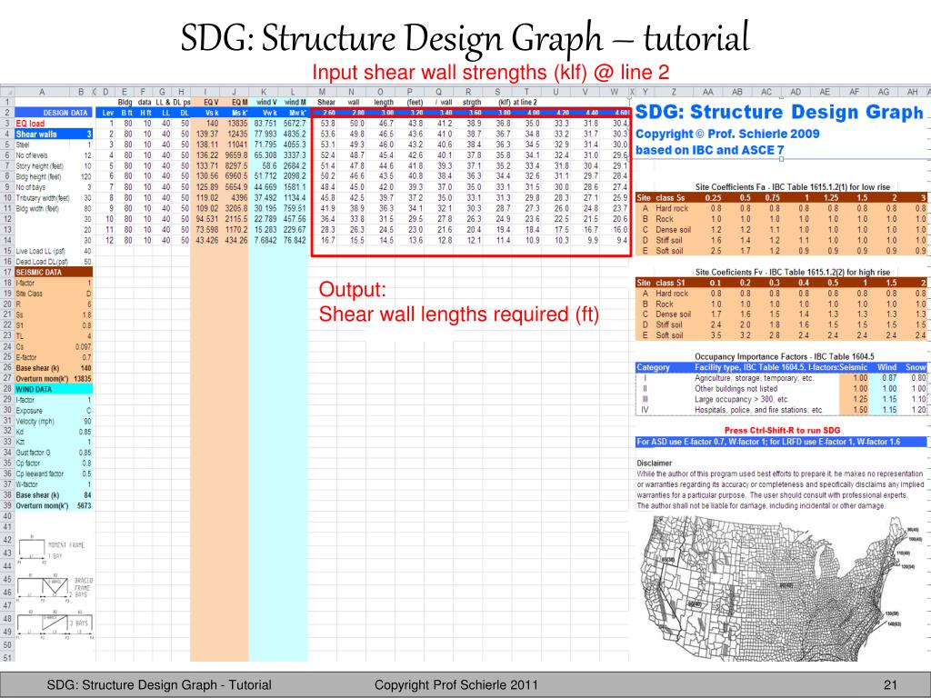Select the braced frame 2 bays diagram
The height and width of the screenshot is (698, 931).
55,589
